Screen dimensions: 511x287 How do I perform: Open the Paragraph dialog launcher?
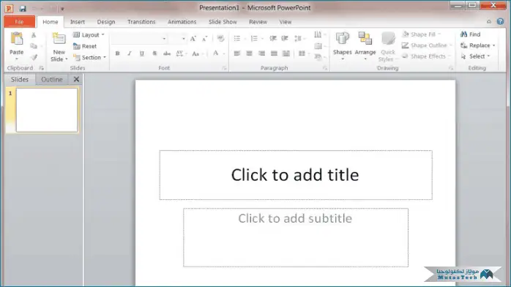(324, 68)
